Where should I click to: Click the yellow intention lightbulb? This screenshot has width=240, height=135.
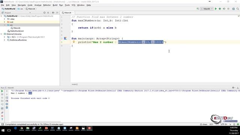[x=74, y=42]
